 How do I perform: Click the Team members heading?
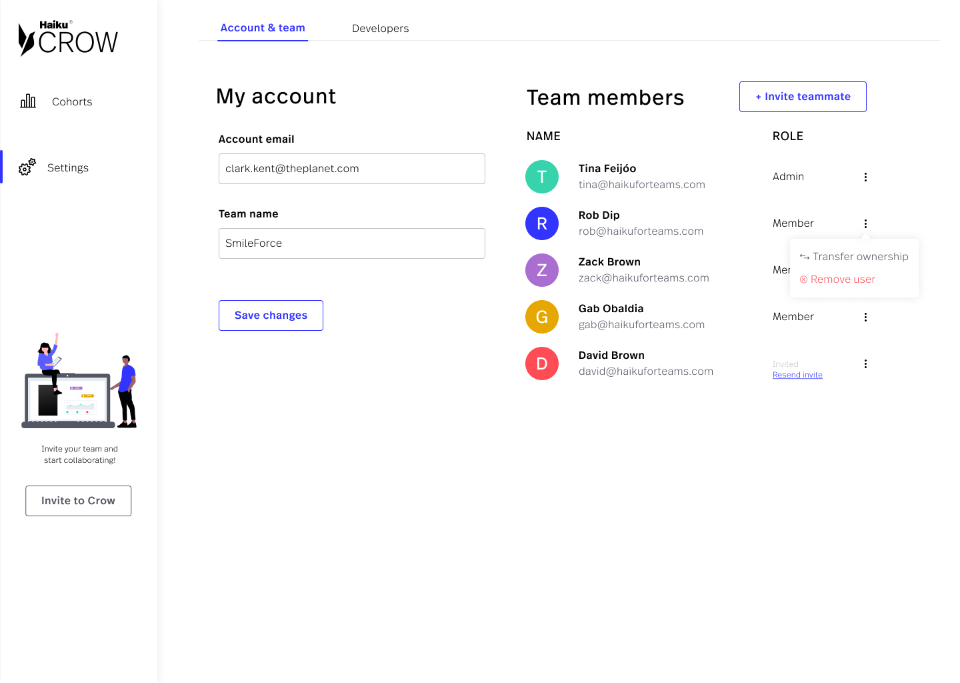(605, 98)
